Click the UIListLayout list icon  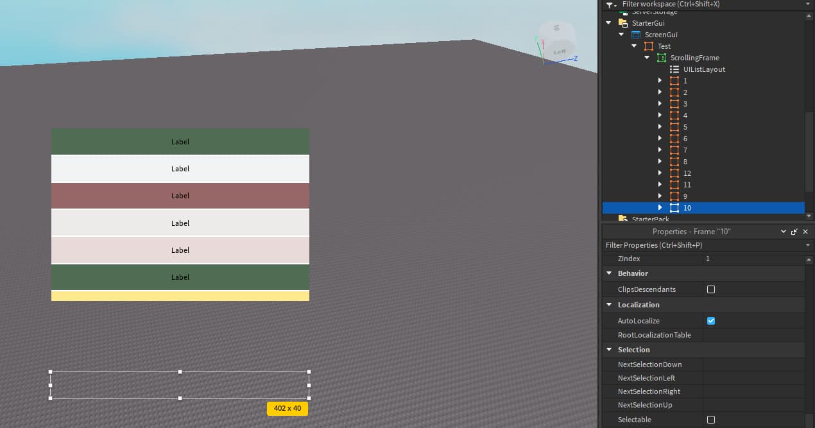pyautogui.click(x=674, y=69)
